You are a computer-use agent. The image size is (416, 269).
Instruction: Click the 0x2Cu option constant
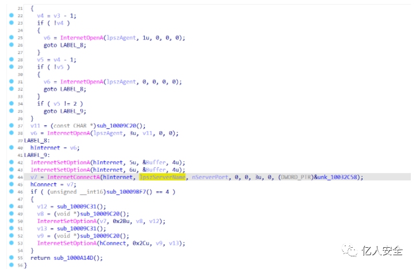click(142, 243)
